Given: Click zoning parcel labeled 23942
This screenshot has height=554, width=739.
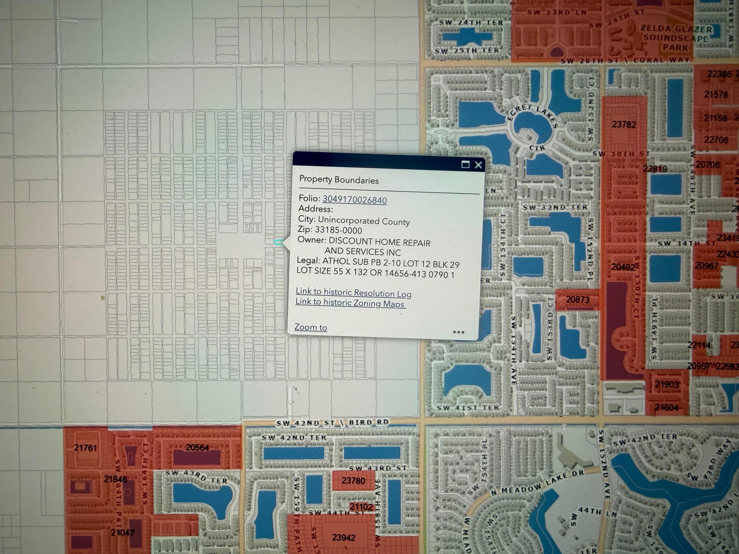Looking at the screenshot, I should click(343, 537).
